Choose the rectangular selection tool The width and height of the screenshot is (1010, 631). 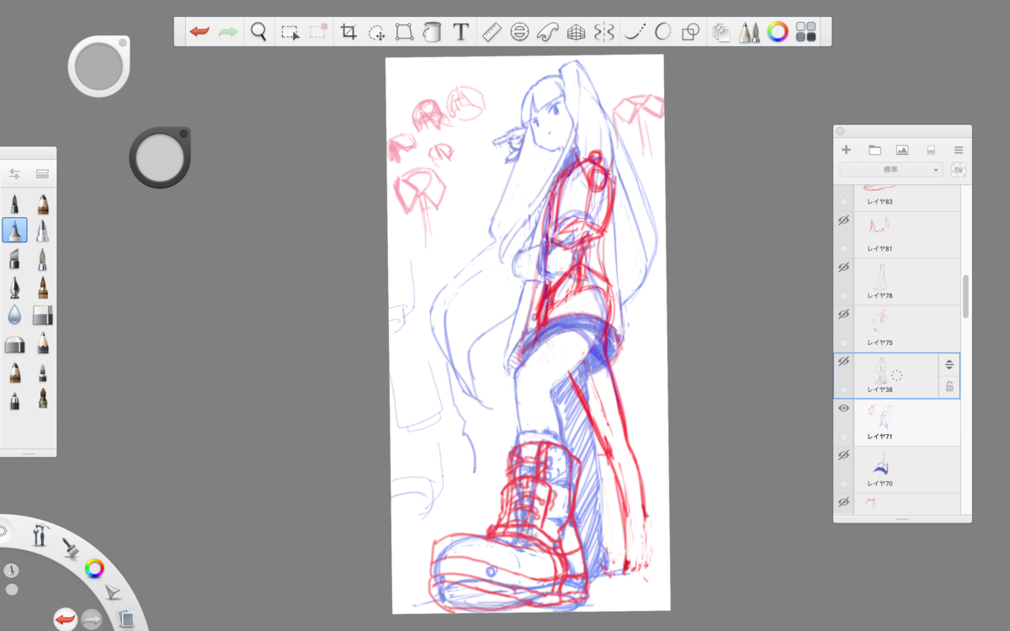click(x=290, y=32)
